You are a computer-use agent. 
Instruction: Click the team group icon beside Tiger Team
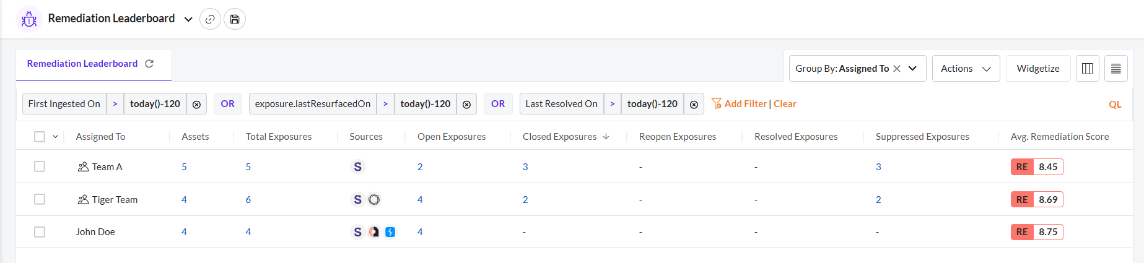[83, 200]
